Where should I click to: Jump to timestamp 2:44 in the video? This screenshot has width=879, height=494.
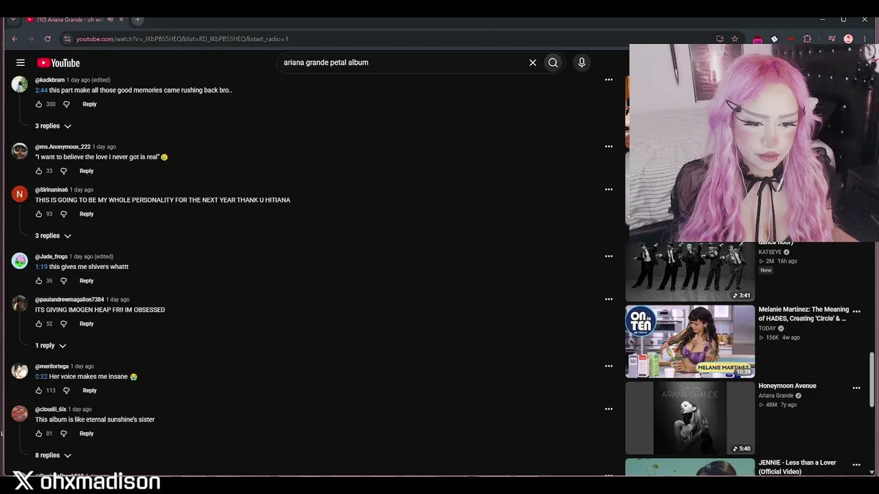click(x=41, y=91)
